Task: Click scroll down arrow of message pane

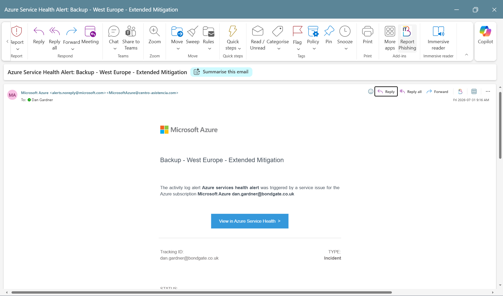Action: (x=500, y=285)
